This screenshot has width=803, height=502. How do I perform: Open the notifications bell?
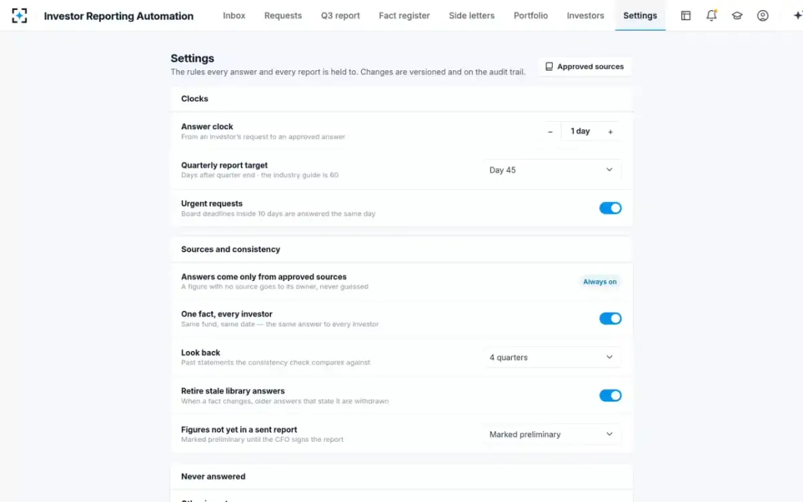pyautogui.click(x=711, y=15)
